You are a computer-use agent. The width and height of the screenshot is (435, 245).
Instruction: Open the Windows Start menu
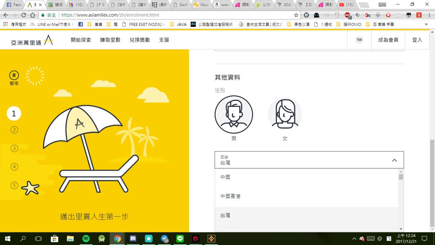click(7, 239)
